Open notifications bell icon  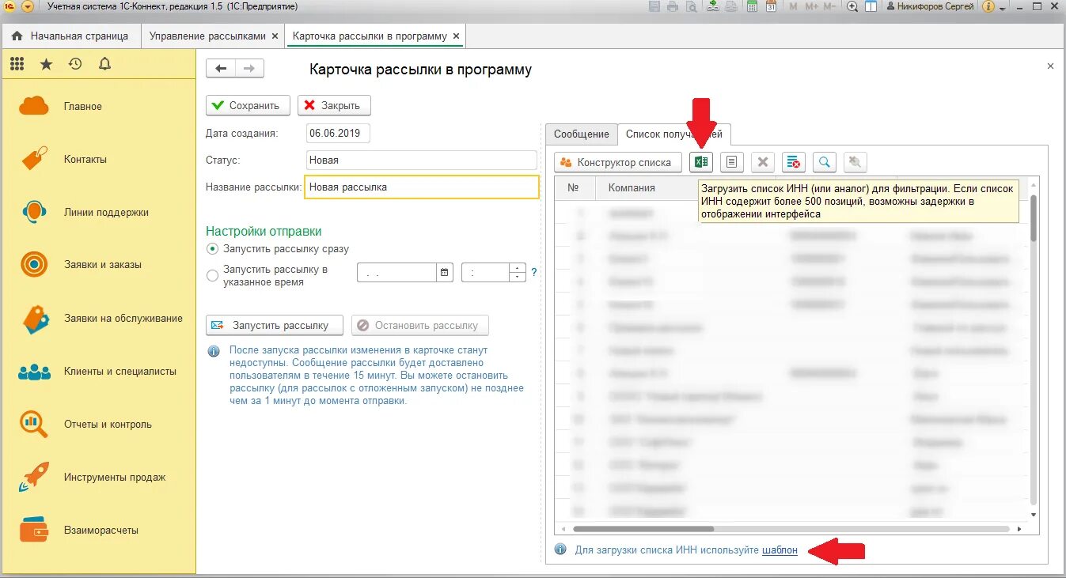click(104, 64)
